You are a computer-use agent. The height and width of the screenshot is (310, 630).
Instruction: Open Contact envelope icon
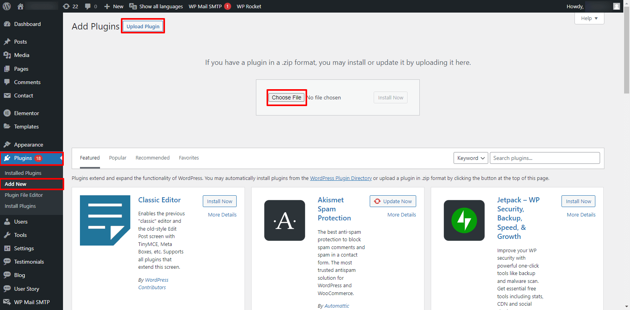click(x=7, y=95)
